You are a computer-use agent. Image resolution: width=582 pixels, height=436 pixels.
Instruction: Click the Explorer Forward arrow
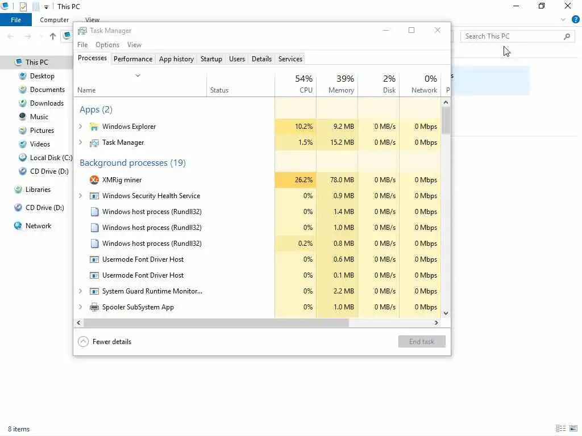click(x=28, y=36)
